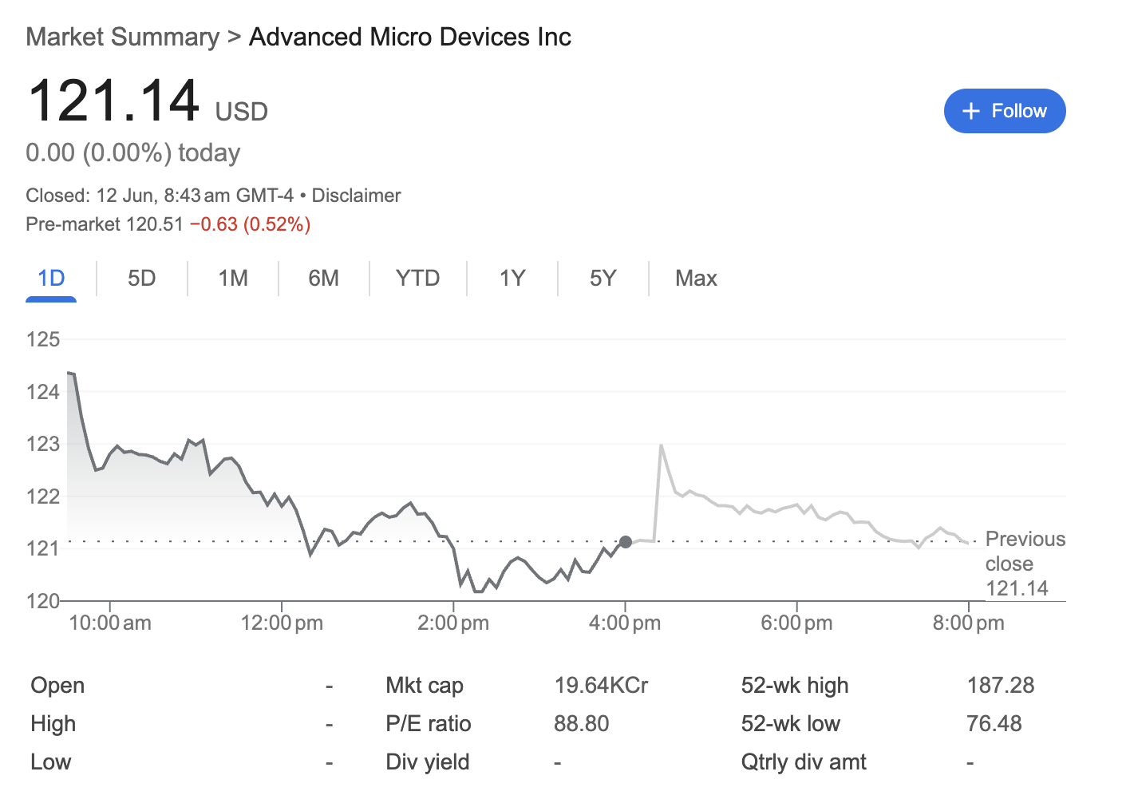Click the 123 y-axis label
This screenshot has width=1130, height=803.
point(43,444)
